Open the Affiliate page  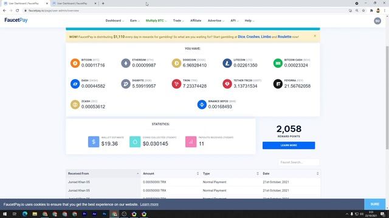196,21
